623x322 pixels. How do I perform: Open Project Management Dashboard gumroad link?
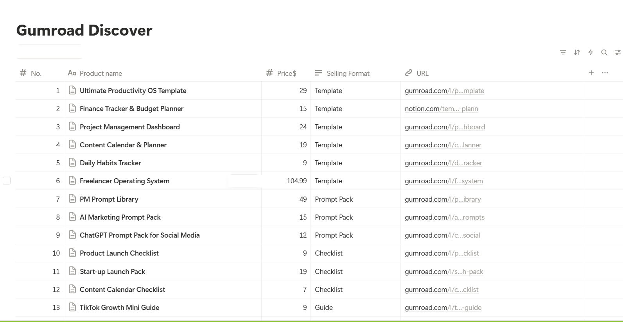pos(445,127)
